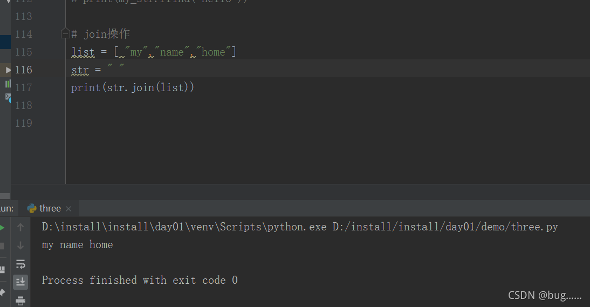Rerun the three script with green arrow
Image resolution: width=590 pixels, height=307 pixels.
[x=2, y=228]
